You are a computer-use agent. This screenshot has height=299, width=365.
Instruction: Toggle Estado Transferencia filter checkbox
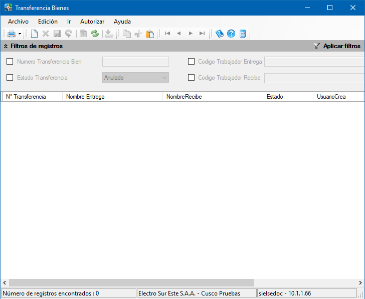coord(10,78)
